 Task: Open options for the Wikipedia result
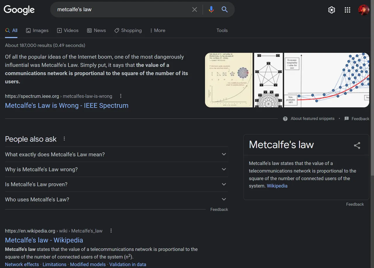[111, 231]
